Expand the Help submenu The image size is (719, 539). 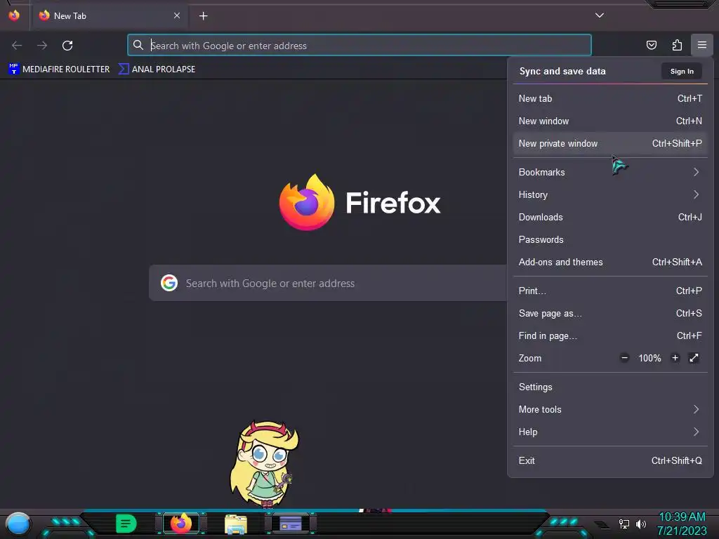click(610, 432)
